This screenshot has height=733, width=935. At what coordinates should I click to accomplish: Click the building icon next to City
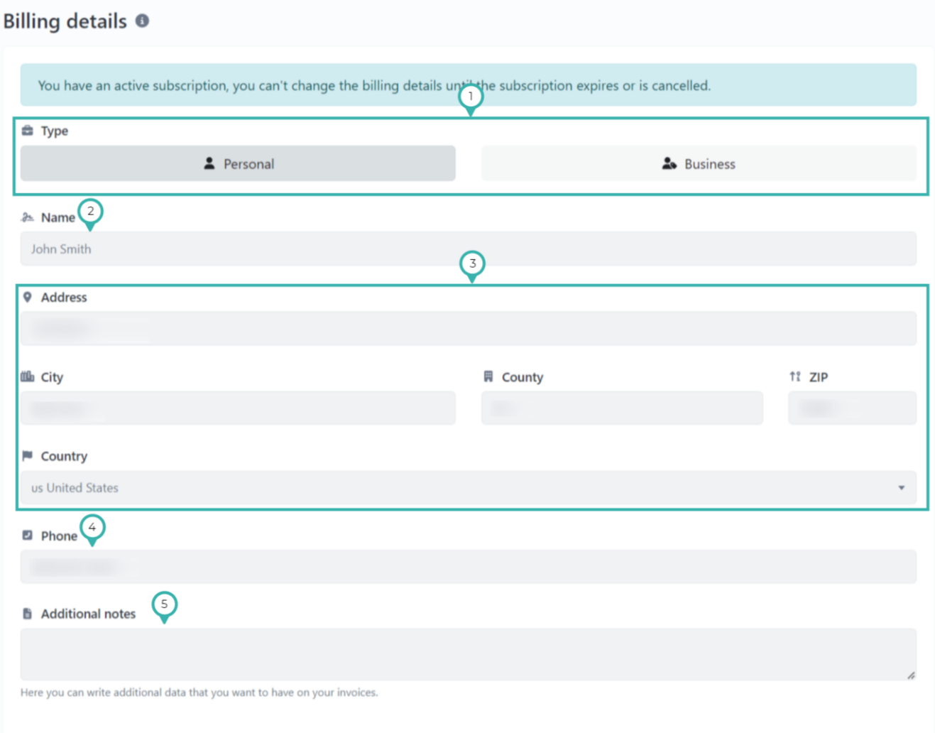coord(26,376)
